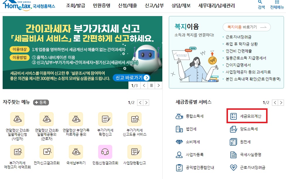Click the 법인세 building icon
Screen dimensions: 286x179
(179, 129)
